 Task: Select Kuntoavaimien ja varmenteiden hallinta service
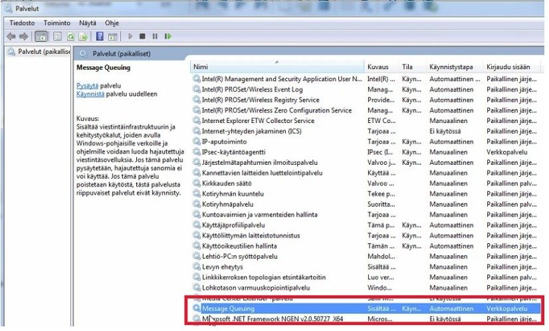coord(260,215)
